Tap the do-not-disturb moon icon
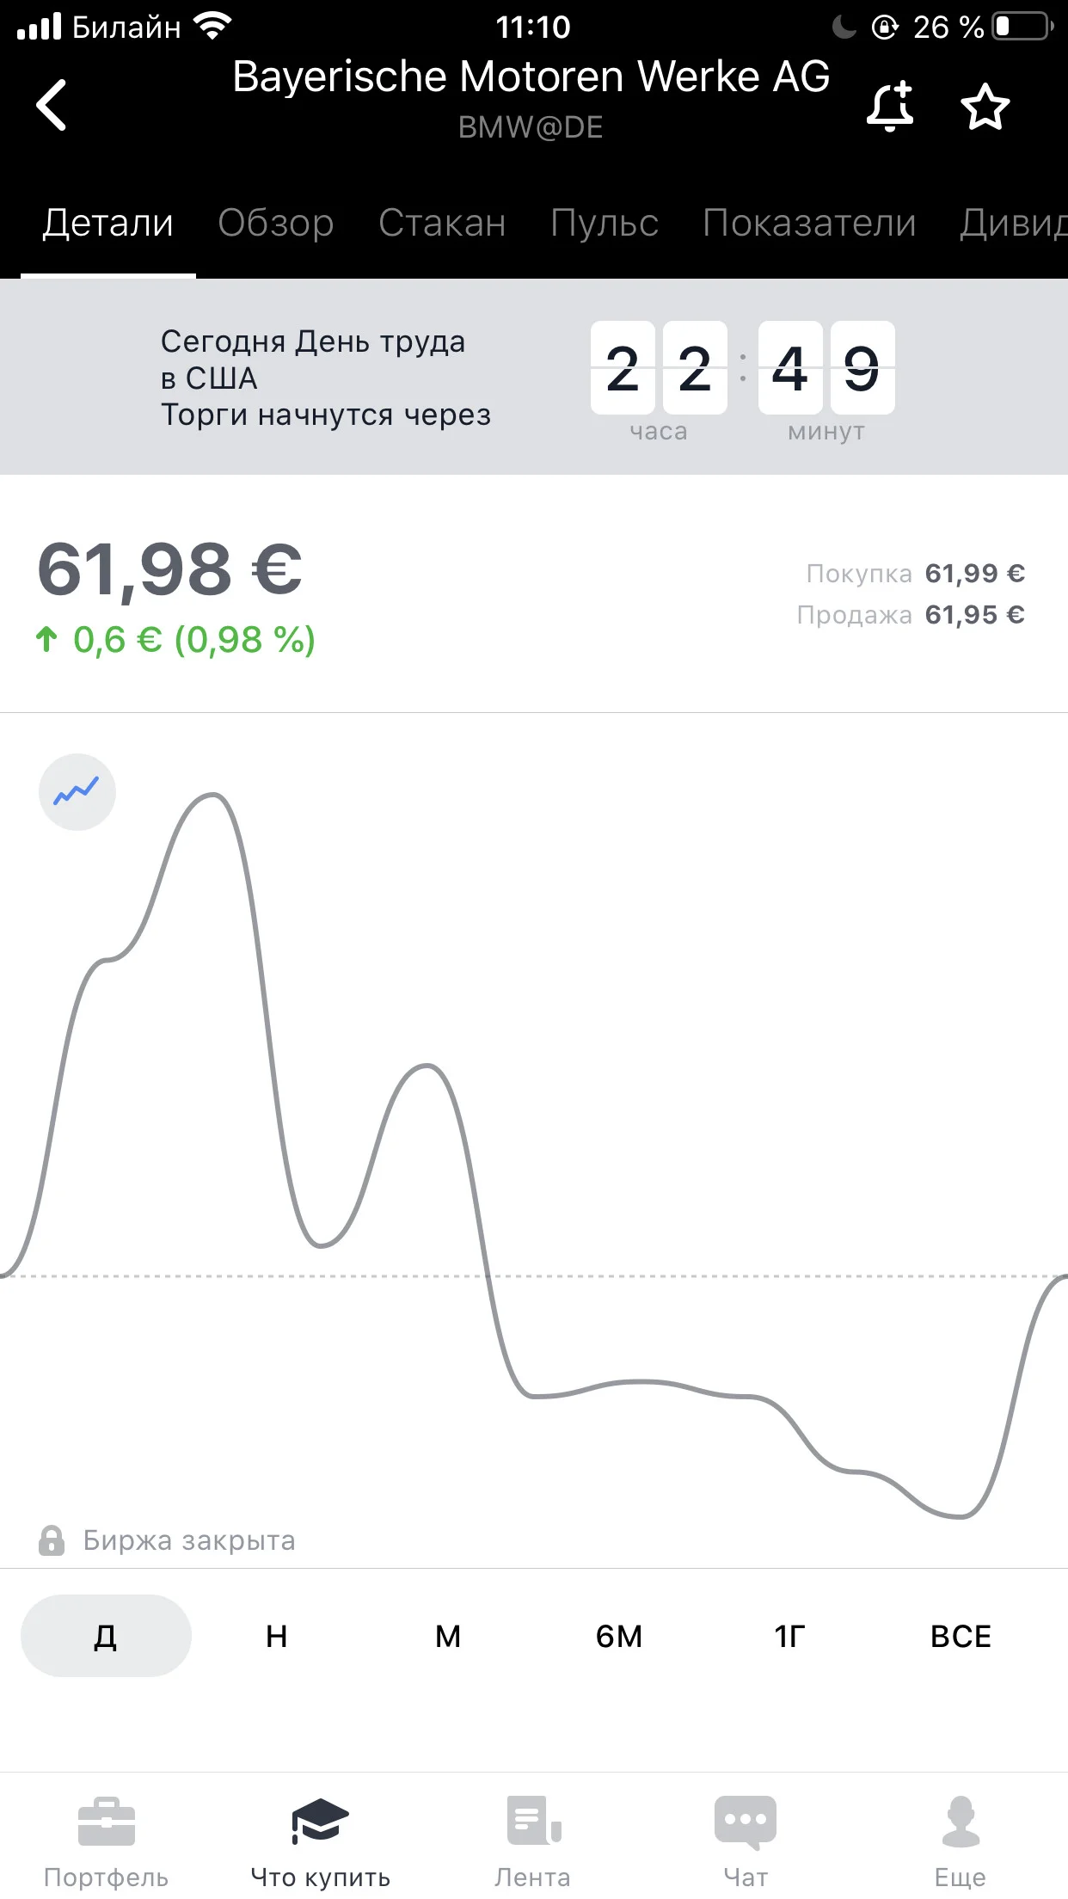 point(844,27)
